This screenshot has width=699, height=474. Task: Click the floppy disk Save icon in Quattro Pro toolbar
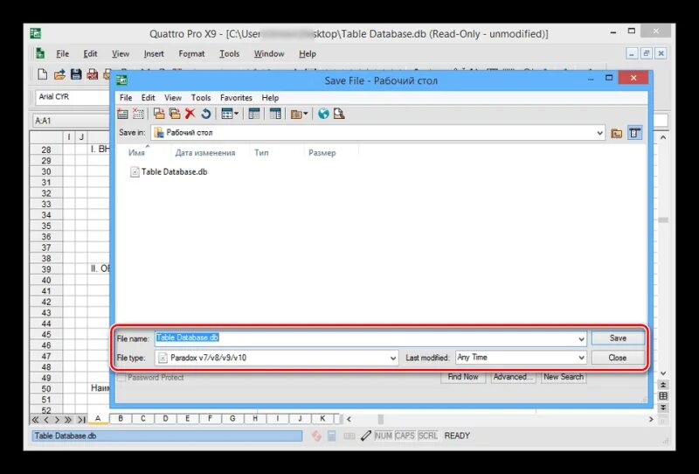click(76, 74)
